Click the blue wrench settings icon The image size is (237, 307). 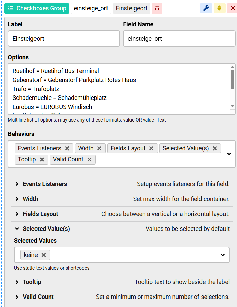[206, 8]
